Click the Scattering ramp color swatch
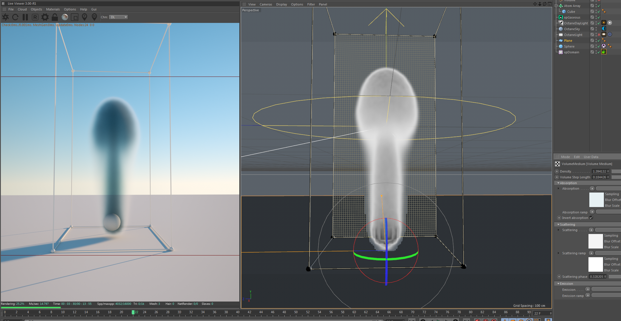This screenshot has height=321, width=621. (595, 264)
